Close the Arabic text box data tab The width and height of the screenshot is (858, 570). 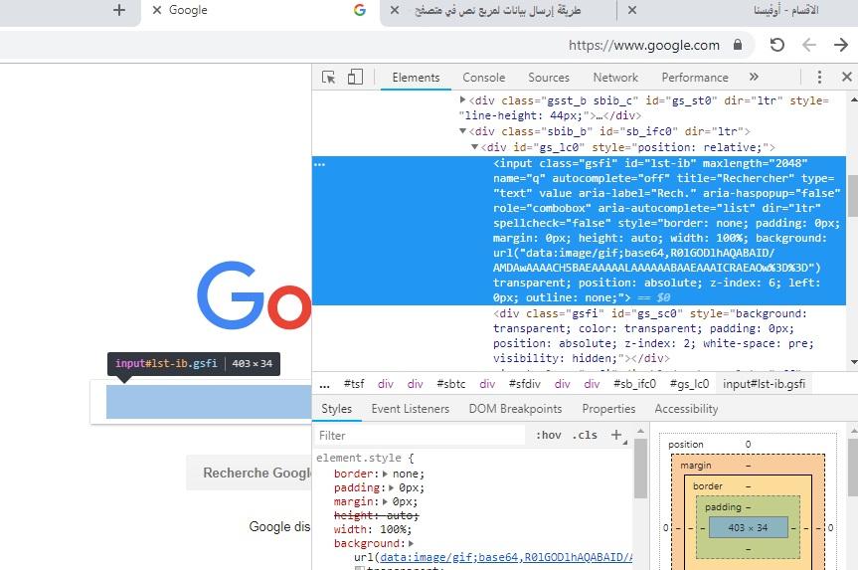395,10
